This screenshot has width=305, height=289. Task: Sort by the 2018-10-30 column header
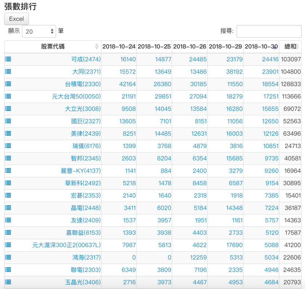coord(262,47)
